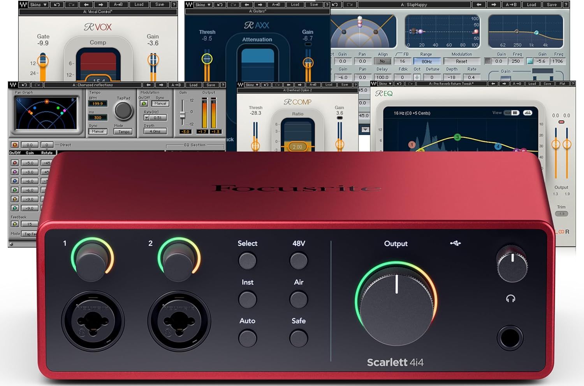Click the RVox Gate slider handle
This screenshot has height=386, width=584.
(x=43, y=61)
